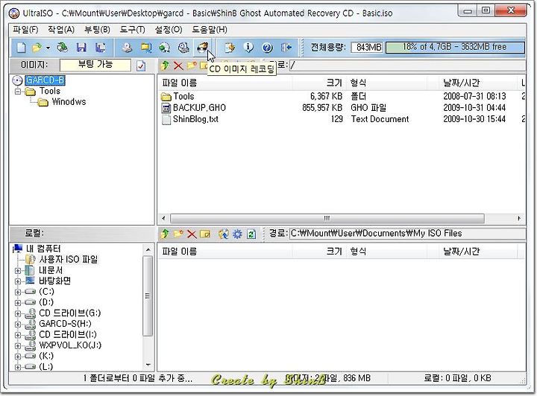
Task: Click the image pane red Delete icon
Action: pos(178,66)
